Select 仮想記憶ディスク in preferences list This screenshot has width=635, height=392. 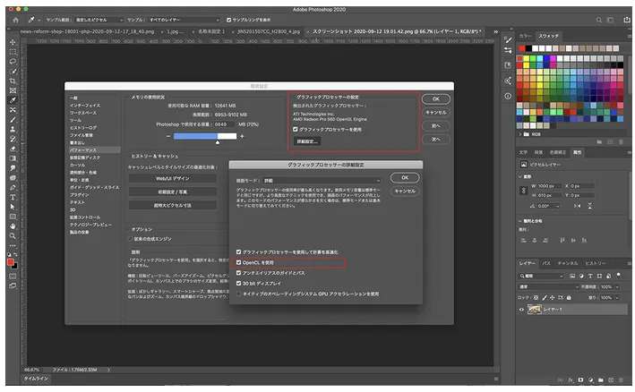(x=85, y=158)
